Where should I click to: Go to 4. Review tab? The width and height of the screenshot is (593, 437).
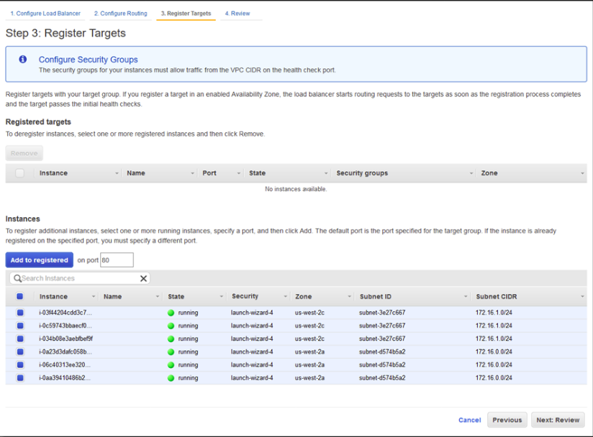(237, 13)
